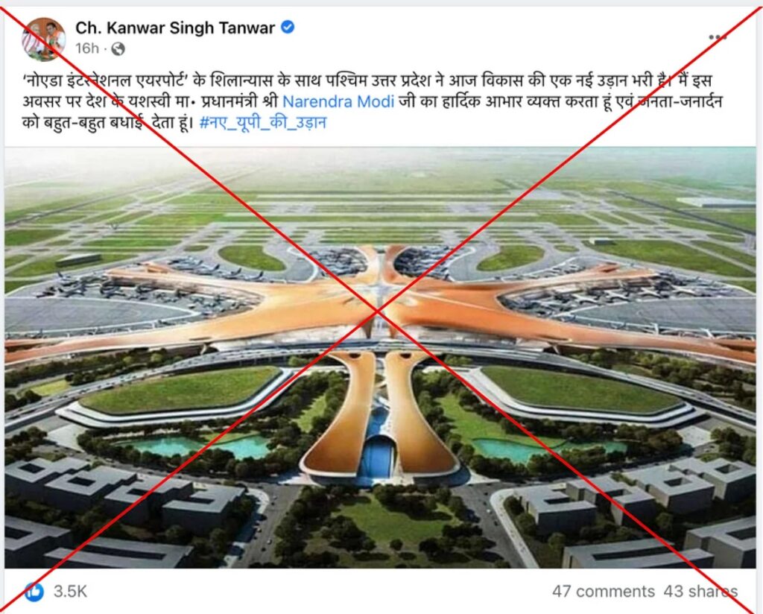
Task: Click the 16h post timestamp
Action: coord(87,48)
